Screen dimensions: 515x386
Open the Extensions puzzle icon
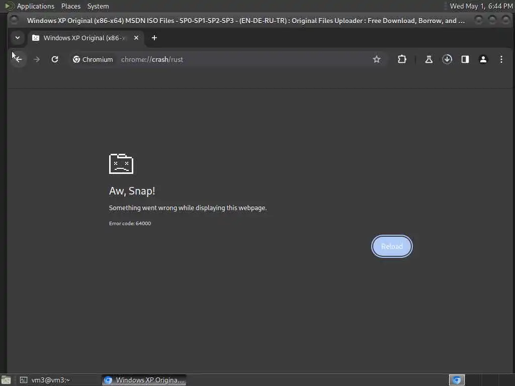coord(402,59)
